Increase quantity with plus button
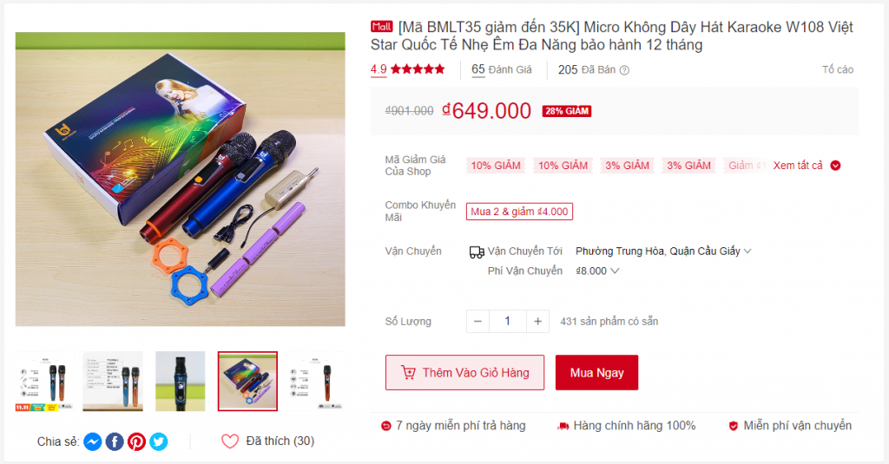Screen dimensions: 889x464 click(537, 321)
